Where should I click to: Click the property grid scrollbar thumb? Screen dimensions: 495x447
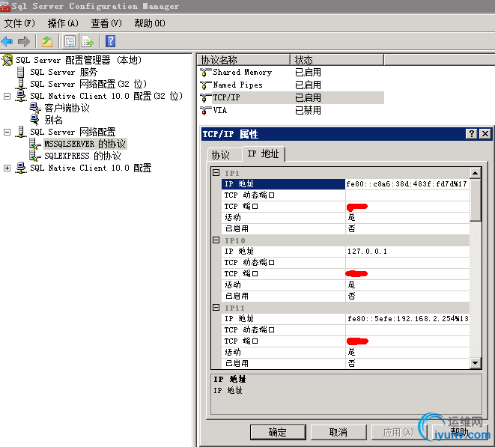point(475,200)
